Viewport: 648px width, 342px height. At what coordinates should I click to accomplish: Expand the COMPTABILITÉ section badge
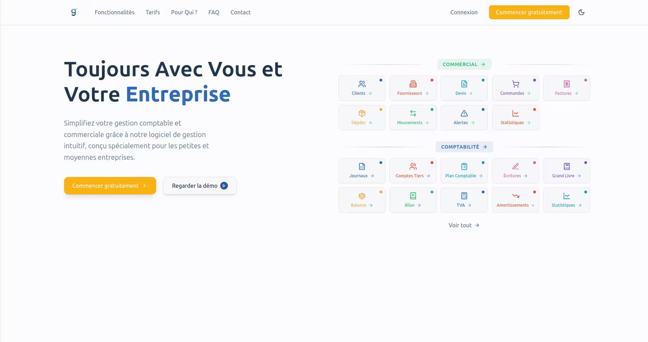pyautogui.click(x=464, y=147)
